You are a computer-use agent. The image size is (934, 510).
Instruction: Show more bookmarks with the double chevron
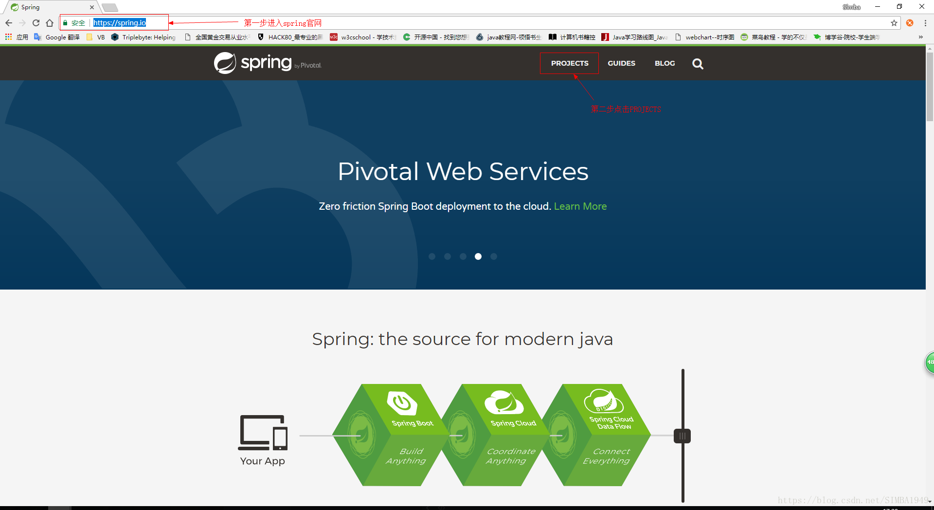pos(920,37)
